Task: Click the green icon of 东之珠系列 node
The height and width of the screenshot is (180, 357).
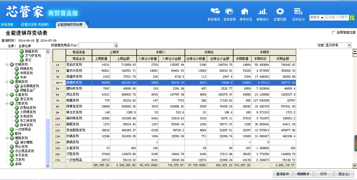Action: tap(17, 120)
